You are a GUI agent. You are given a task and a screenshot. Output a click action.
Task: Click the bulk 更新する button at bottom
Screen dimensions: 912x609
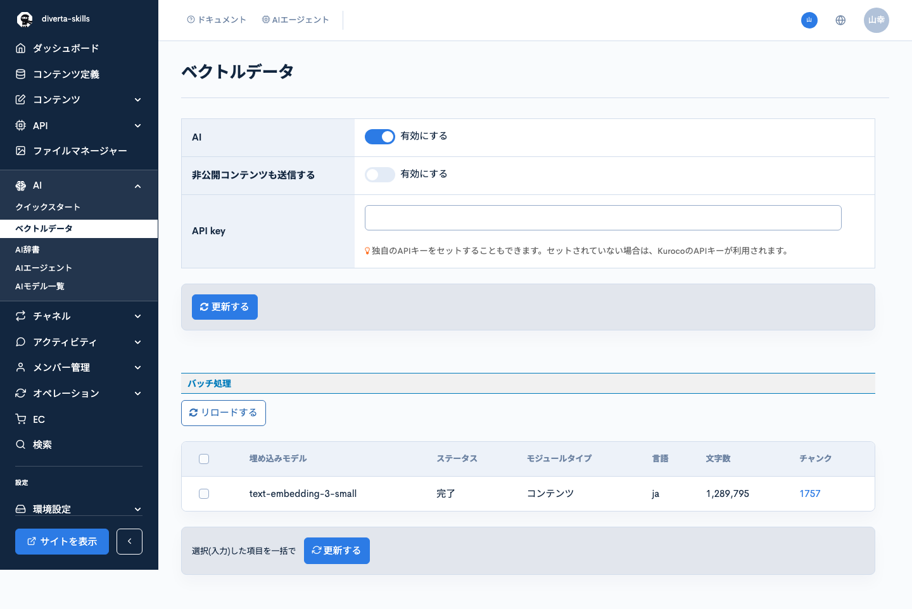click(337, 551)
